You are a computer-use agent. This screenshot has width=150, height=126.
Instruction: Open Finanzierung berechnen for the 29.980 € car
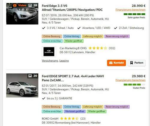click(x=130, y=80)
